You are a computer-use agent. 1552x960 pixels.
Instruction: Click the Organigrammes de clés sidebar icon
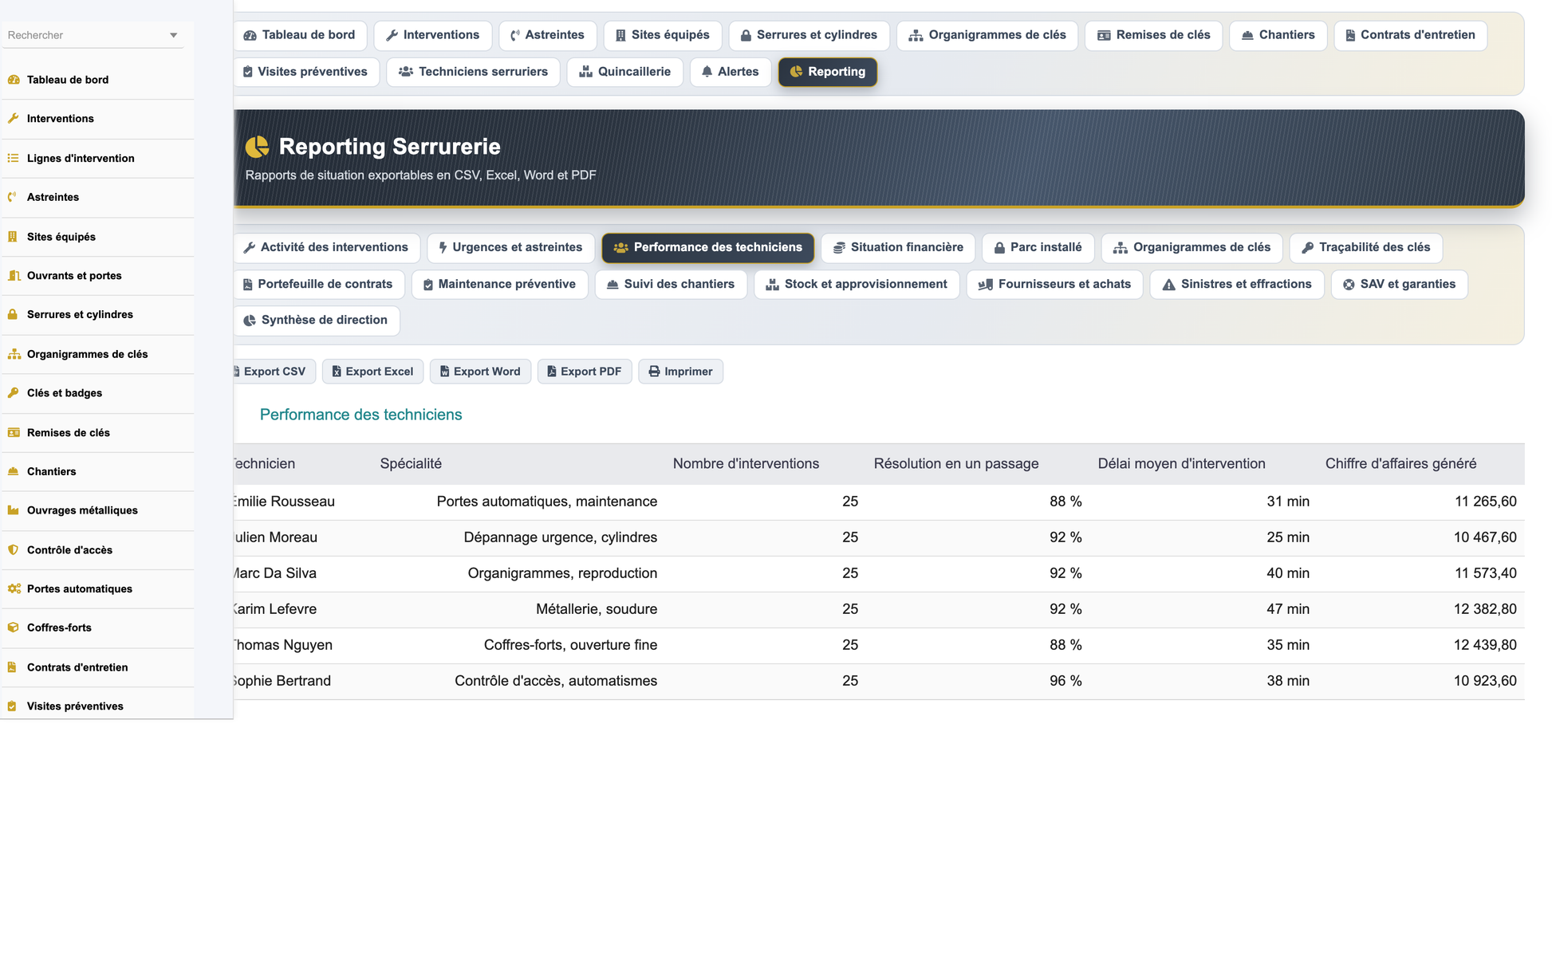click(x=14, y=354)
